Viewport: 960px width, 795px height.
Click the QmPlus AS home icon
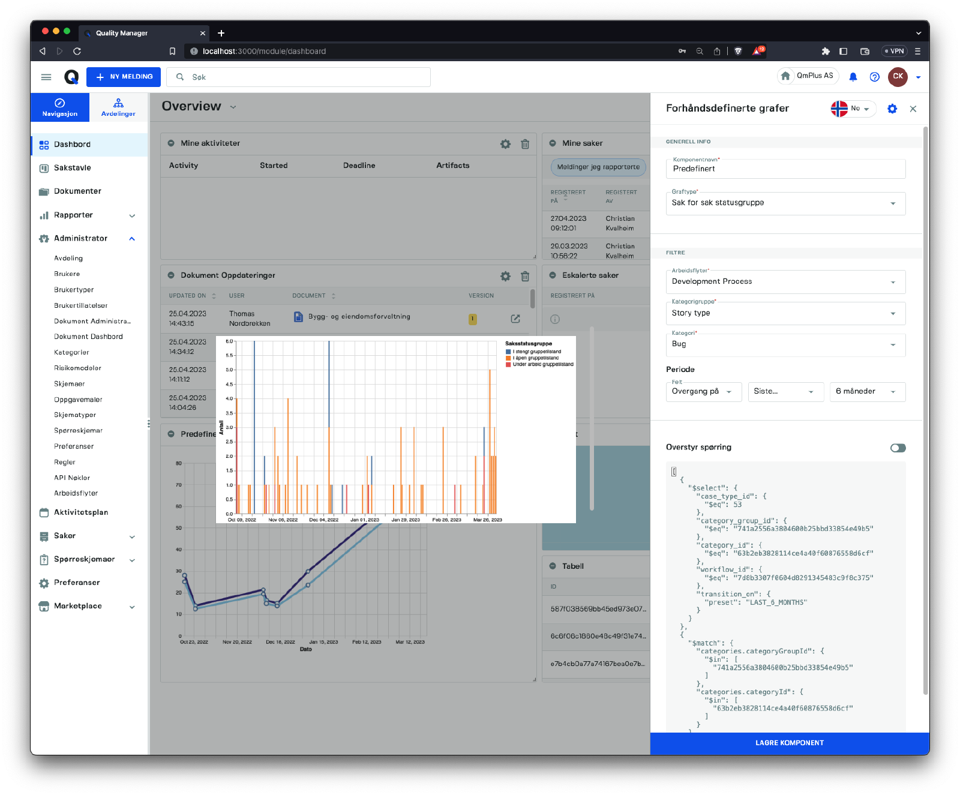(x=785, y=76)
